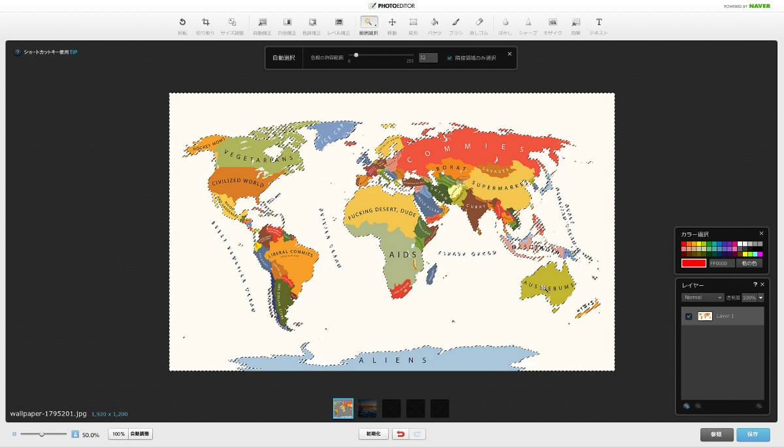Click the browse (参照) button
Image resolution: width=784 pixels, height=447 pixels.
(717, 435)
